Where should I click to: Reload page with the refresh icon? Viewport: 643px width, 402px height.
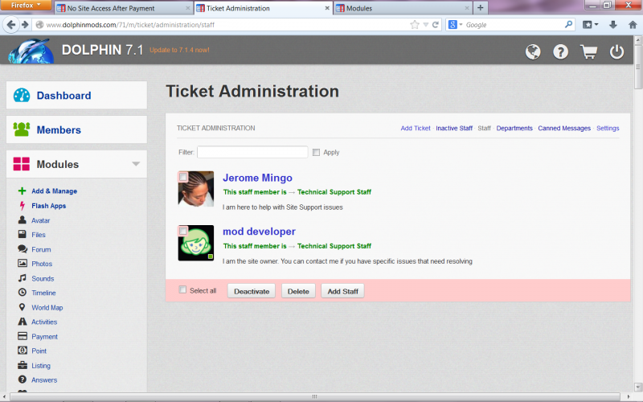click(x=436, y=25)
